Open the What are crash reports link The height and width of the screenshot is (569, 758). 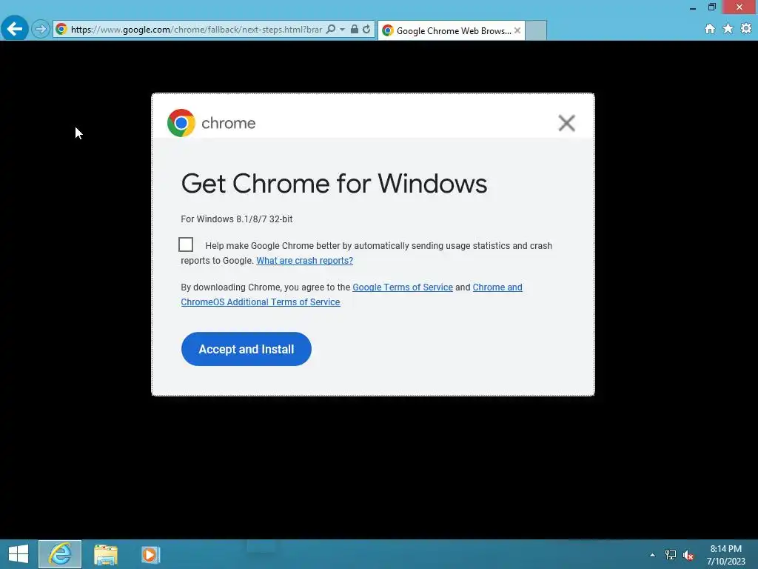[x=304, y=260]
